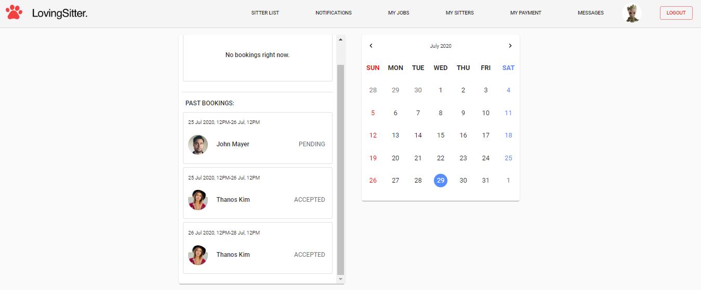This screenshot has height=290, width=701.
Task: Click the John Mayer name
Action: click(233, 144)
